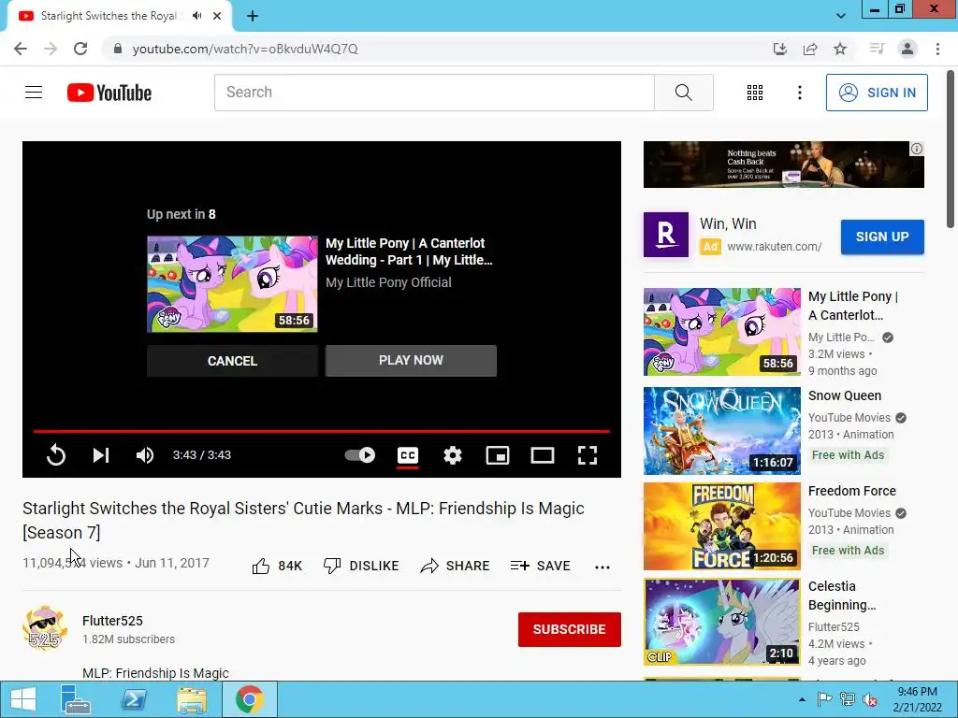
Task: Click the video progress bar
Action: 322,431
